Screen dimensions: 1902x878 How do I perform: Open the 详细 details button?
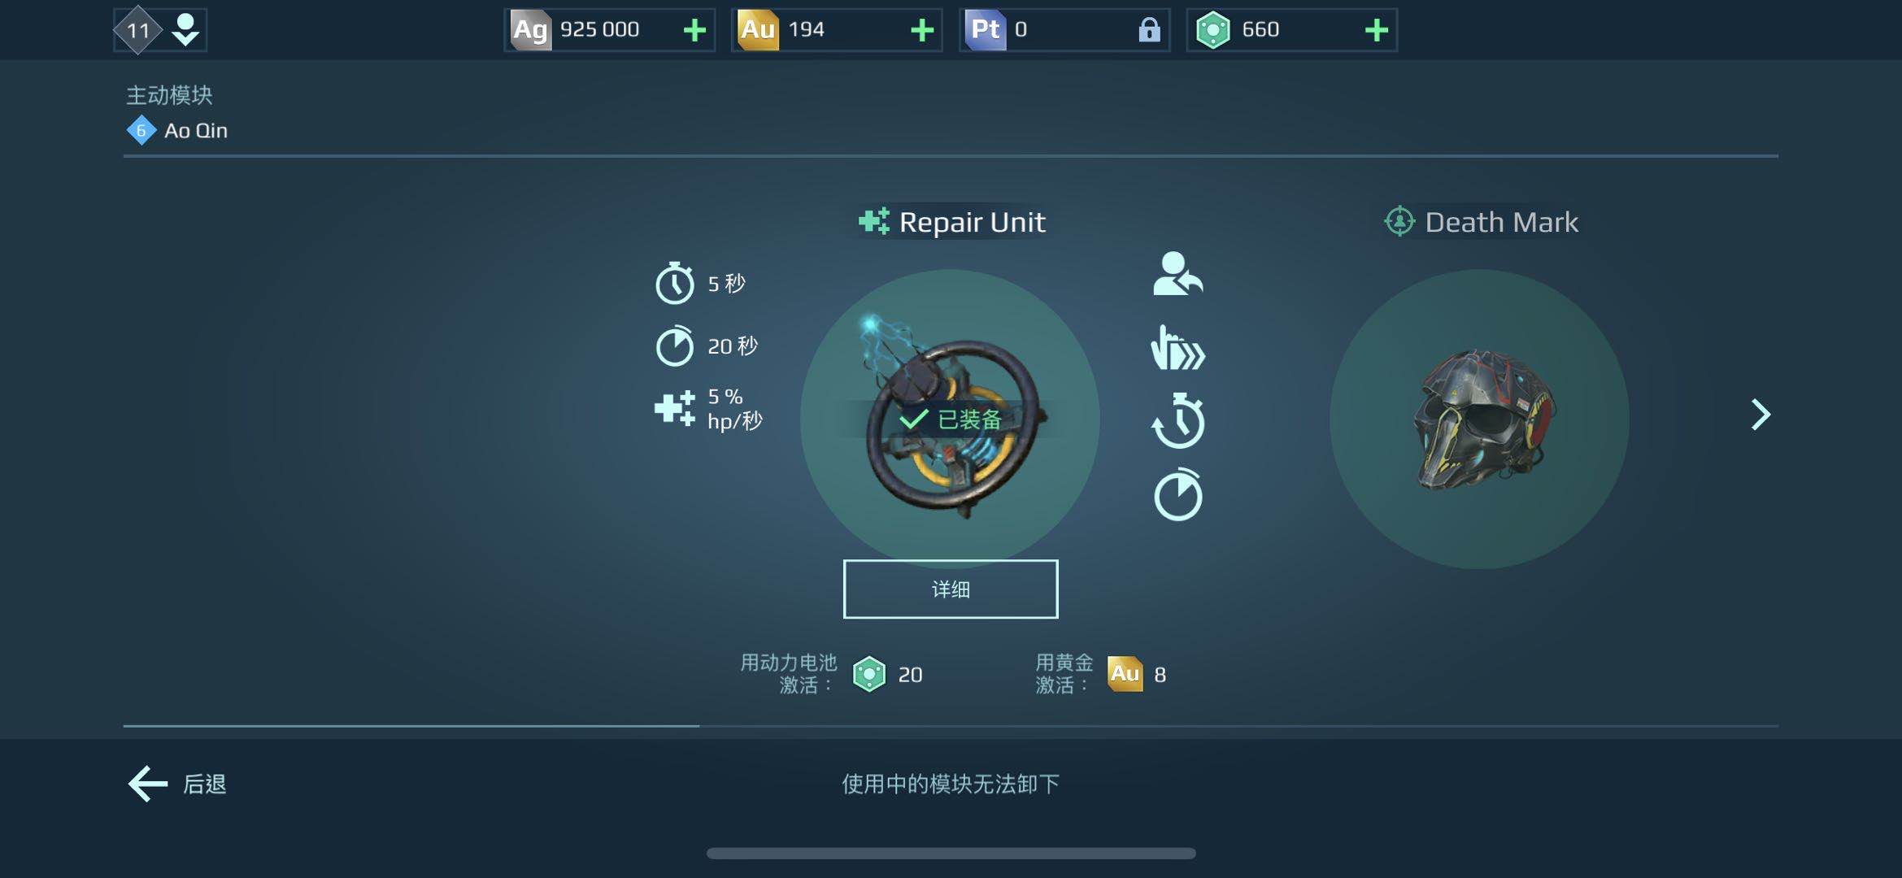click(x=950, y=589)
